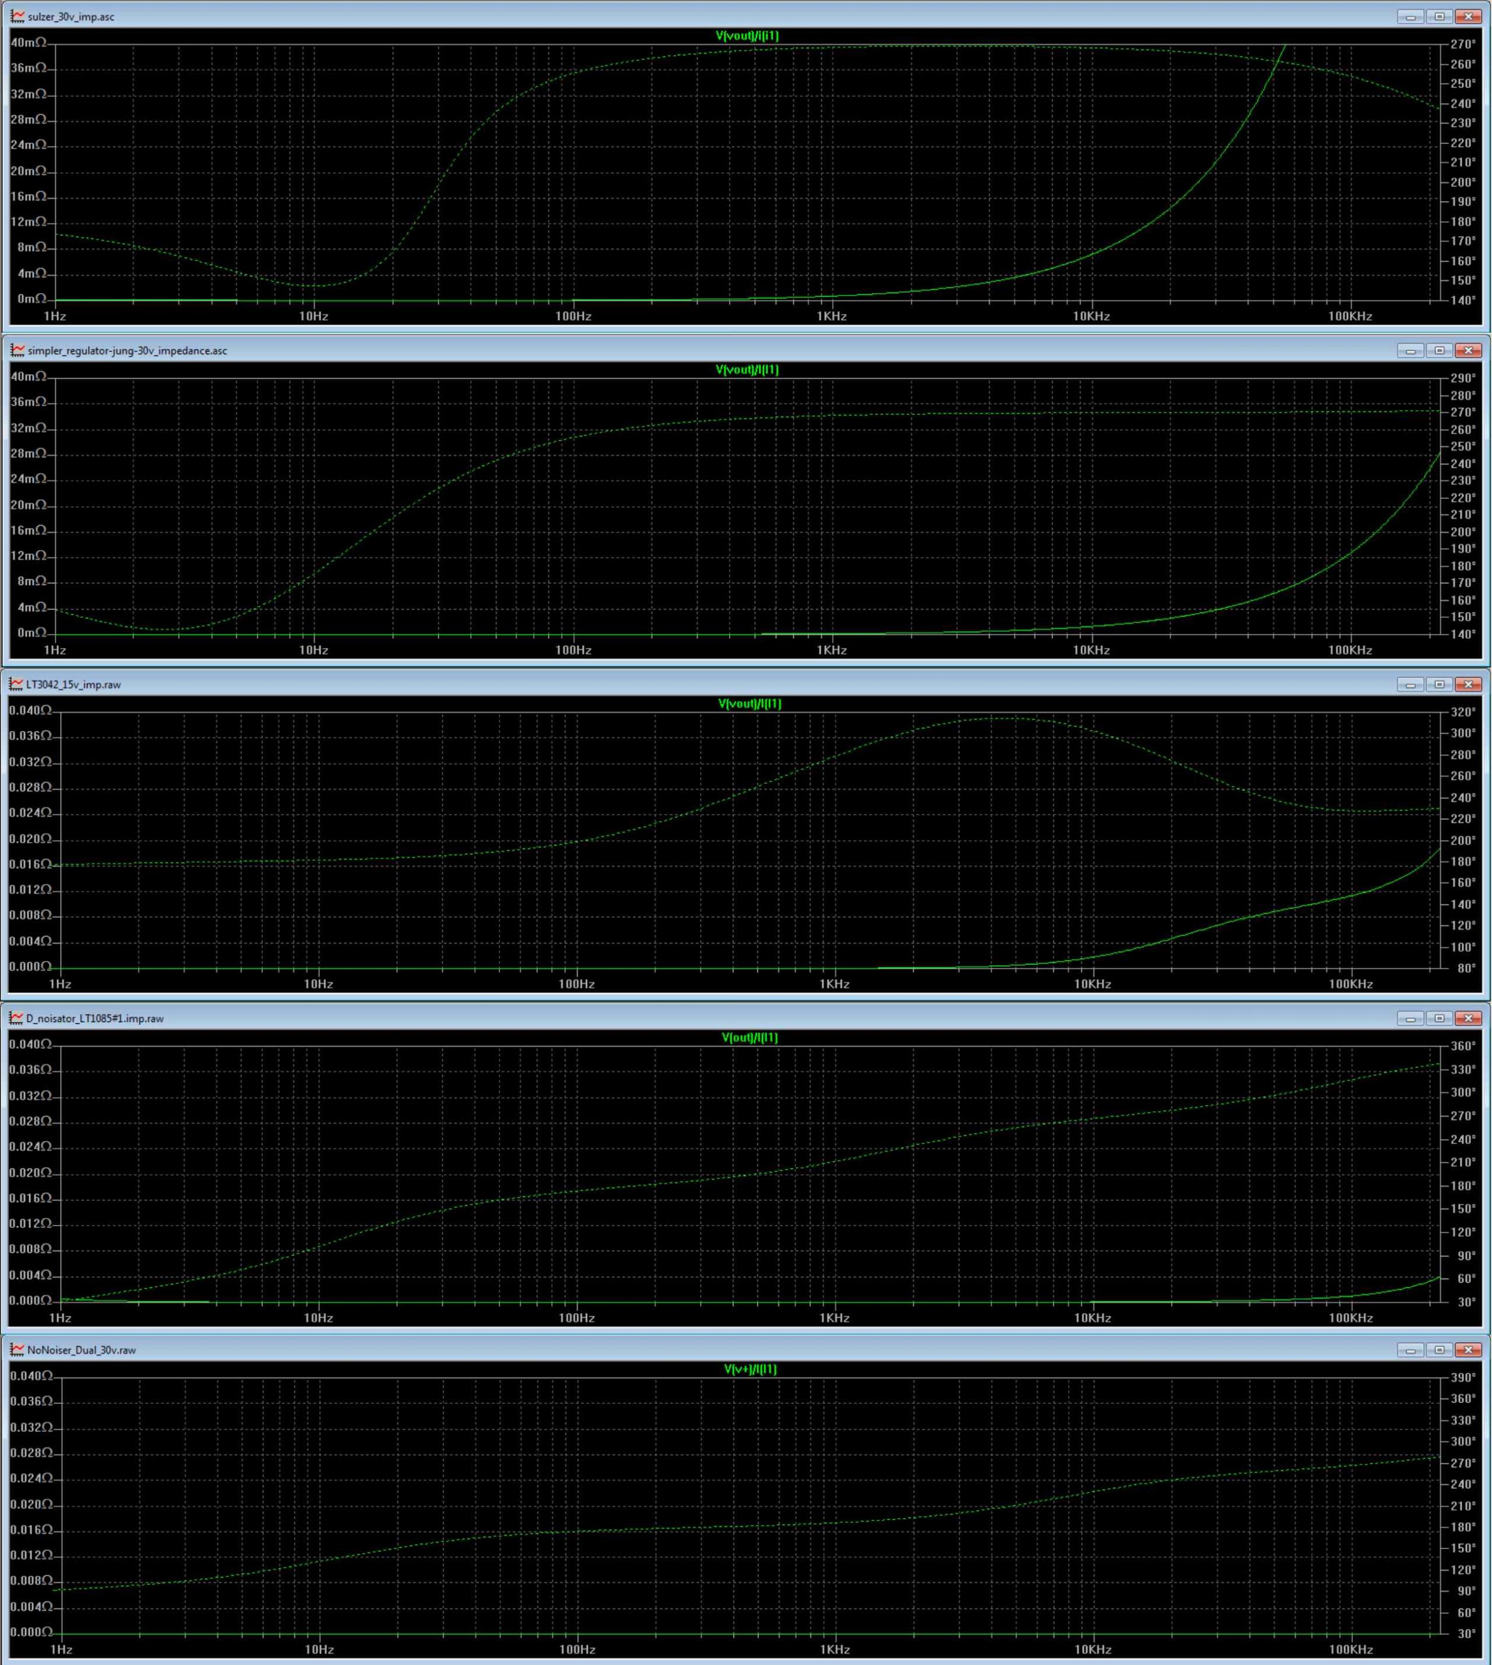Maximize the NoNoiser_Dual_30v.raw window
Image resolution: width=1492 pixels, height=1665 pixels.
click(x=1438, y=1350)
